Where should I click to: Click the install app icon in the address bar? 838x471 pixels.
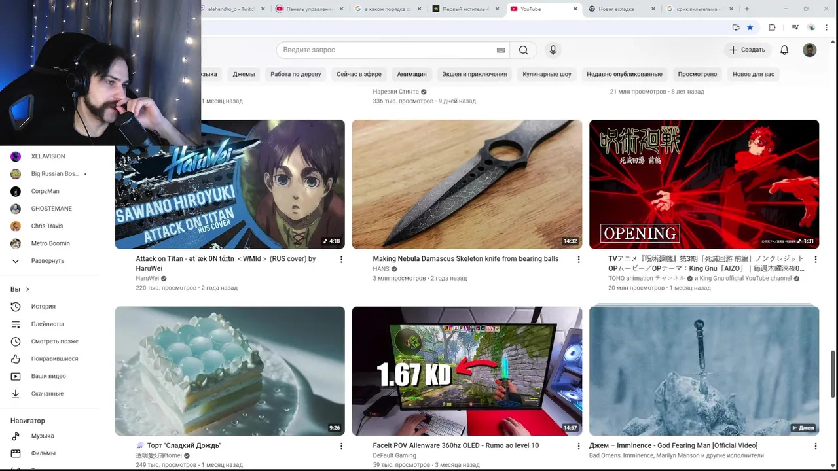[x=736, y=27]
